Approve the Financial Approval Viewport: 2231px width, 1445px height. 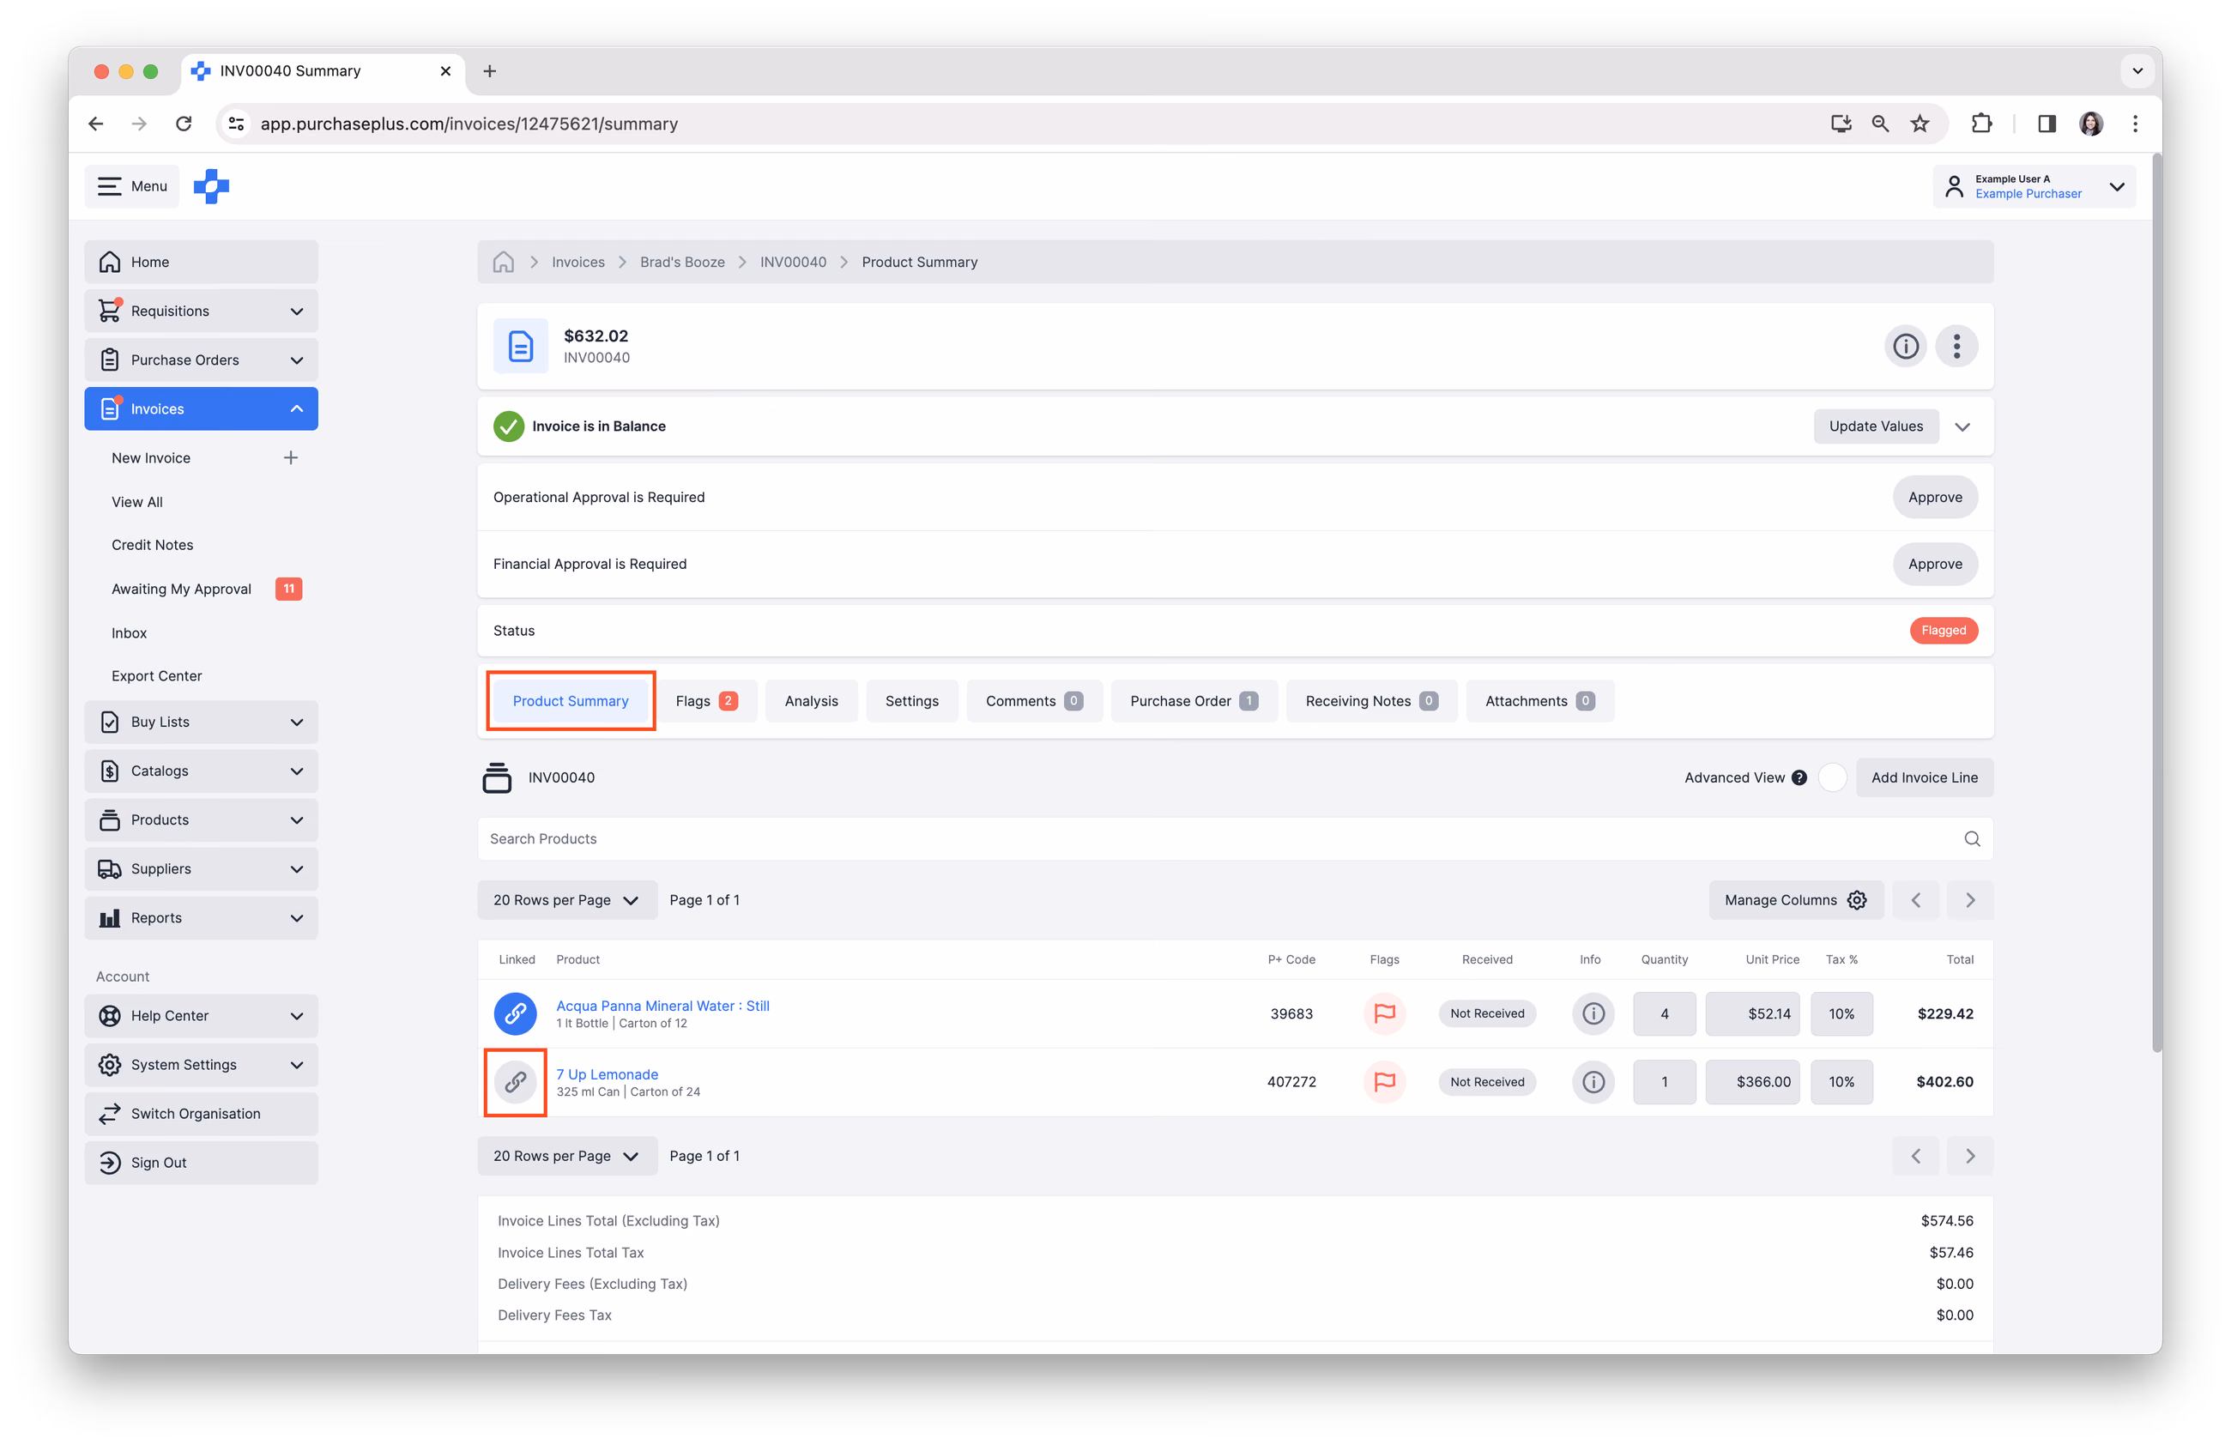[1934, 563]
